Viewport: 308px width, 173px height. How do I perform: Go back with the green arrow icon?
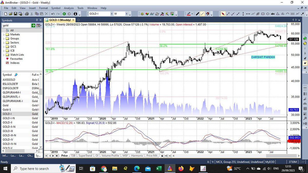64,14
